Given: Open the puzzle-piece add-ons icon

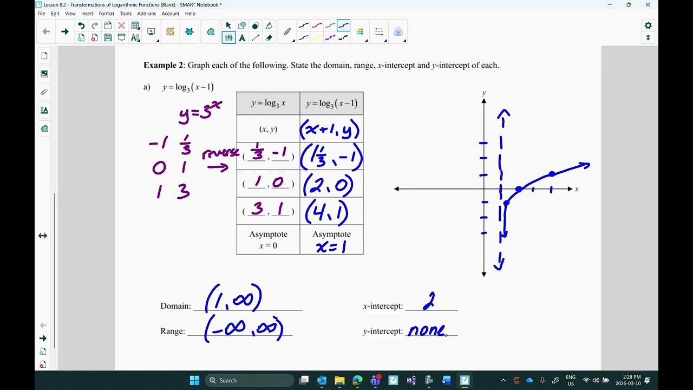Looking at the screenshot, I should [211, 32].
